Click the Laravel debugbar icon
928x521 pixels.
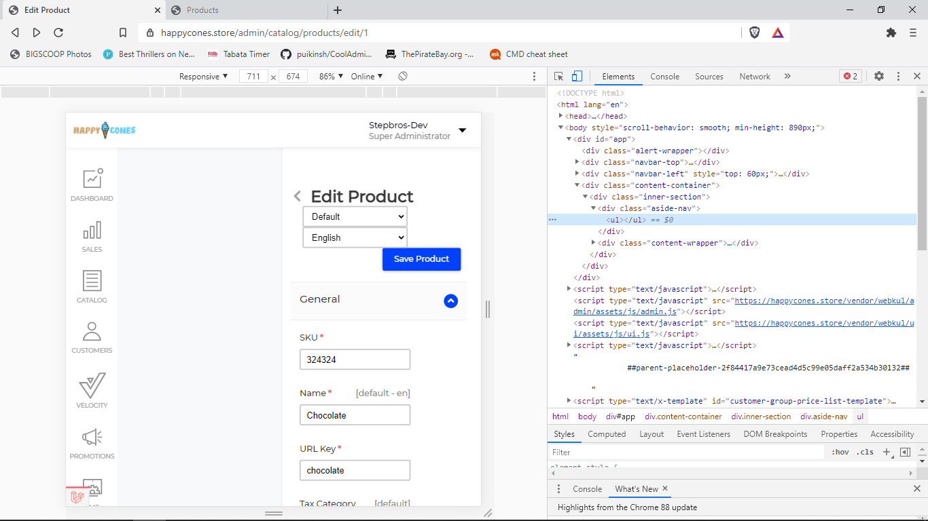click(x=77, y=497)
